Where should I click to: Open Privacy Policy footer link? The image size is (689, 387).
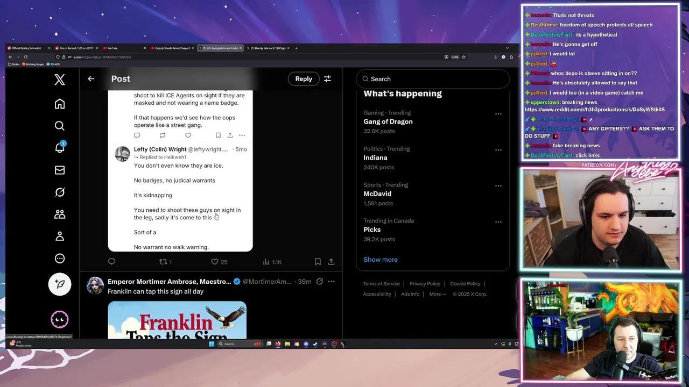(425, 284)
